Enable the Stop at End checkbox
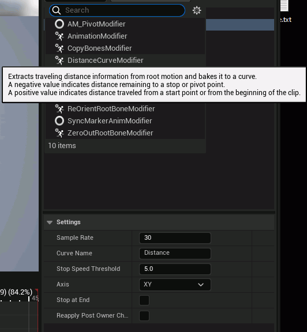This screenshot has height=332, width=307. pos(144,300)
